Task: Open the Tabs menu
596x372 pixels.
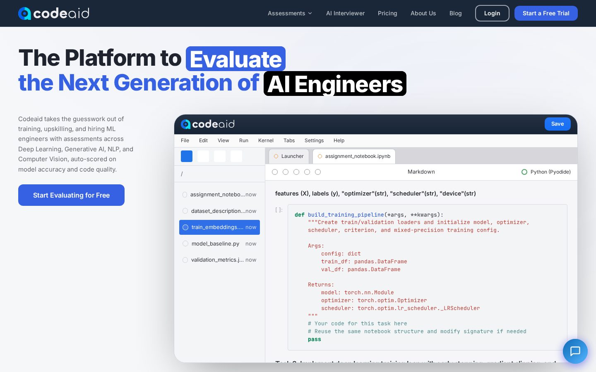Action: (289, 141)
